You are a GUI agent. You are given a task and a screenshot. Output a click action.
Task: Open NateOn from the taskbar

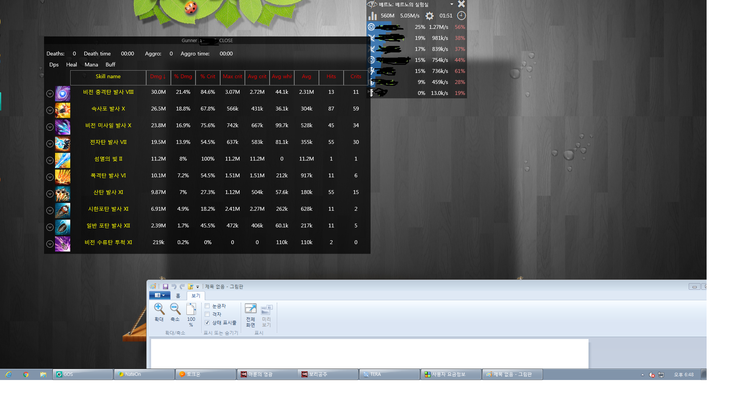coord(144,374)
